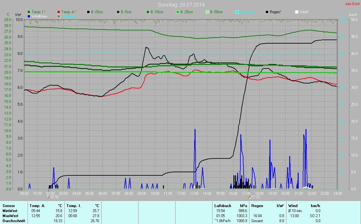
Task: Click the moon marker icon at 01:52
Action: tap(48, 197)
